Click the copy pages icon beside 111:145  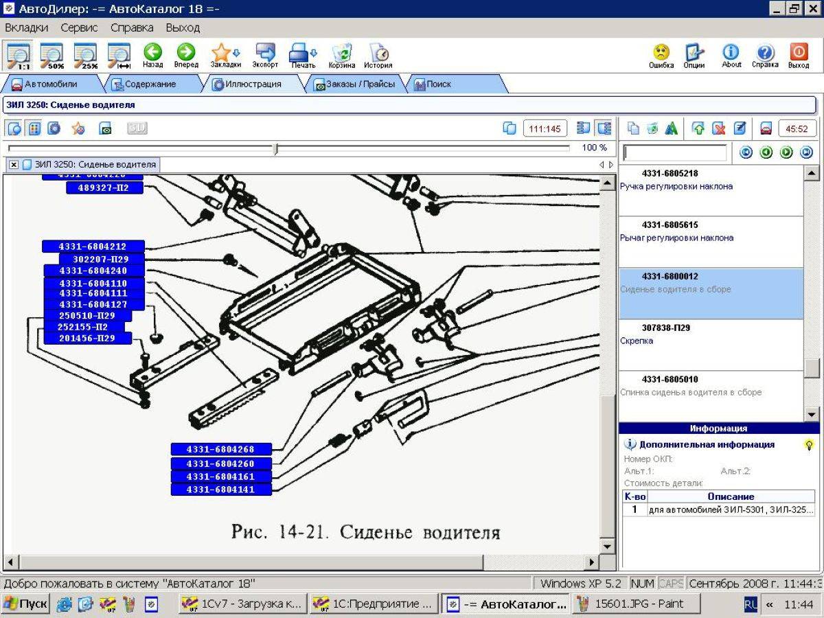[x=510, y=128]
